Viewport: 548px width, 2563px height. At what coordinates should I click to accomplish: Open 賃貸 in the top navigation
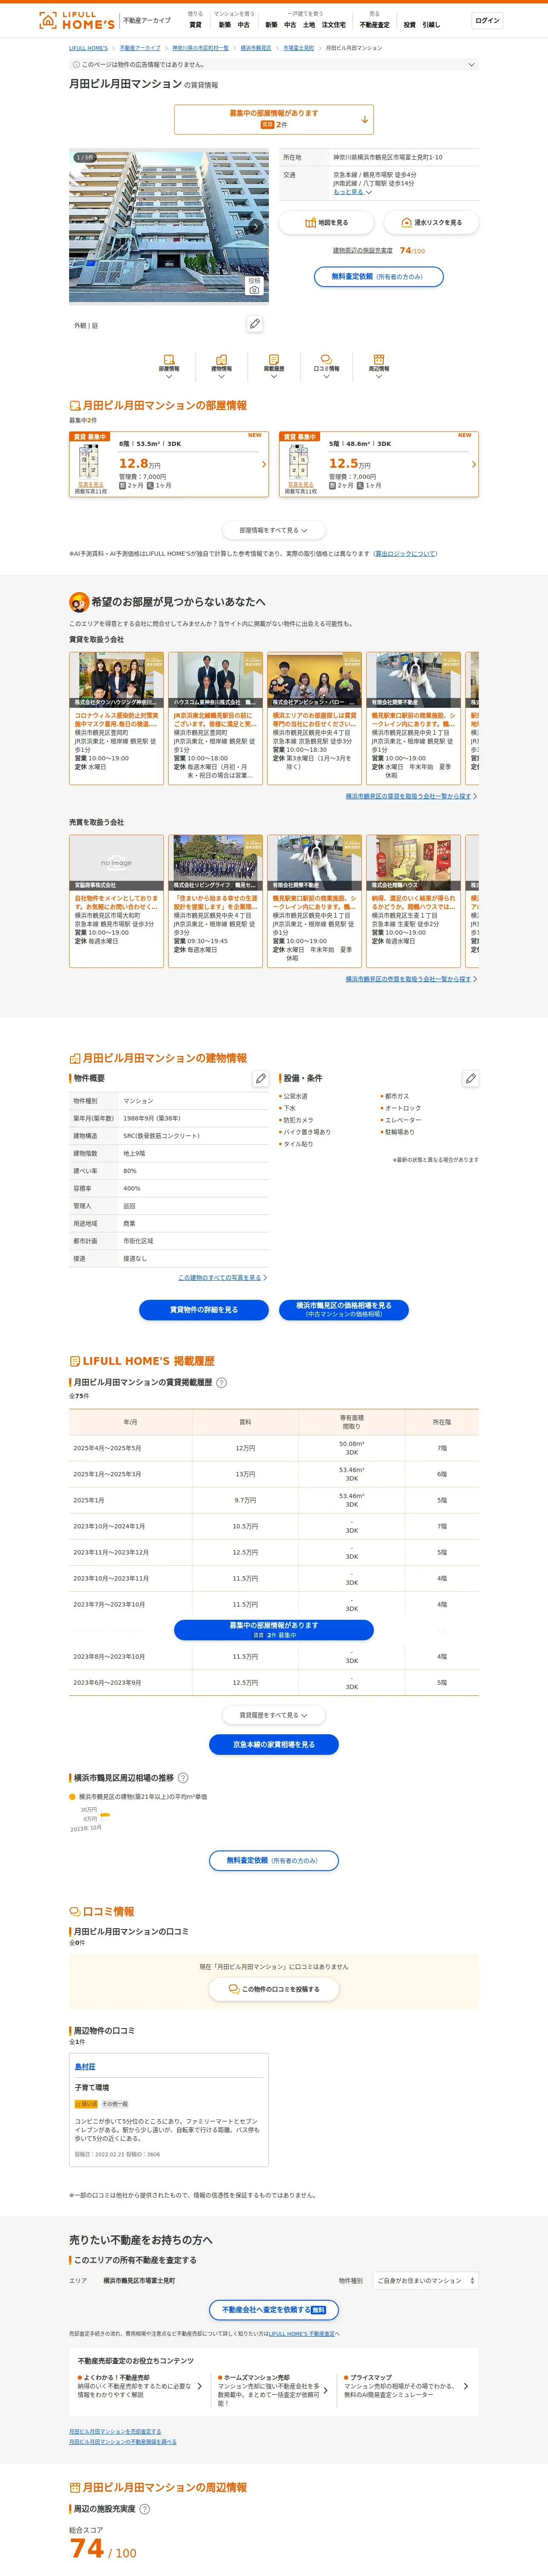pos(195,25)
